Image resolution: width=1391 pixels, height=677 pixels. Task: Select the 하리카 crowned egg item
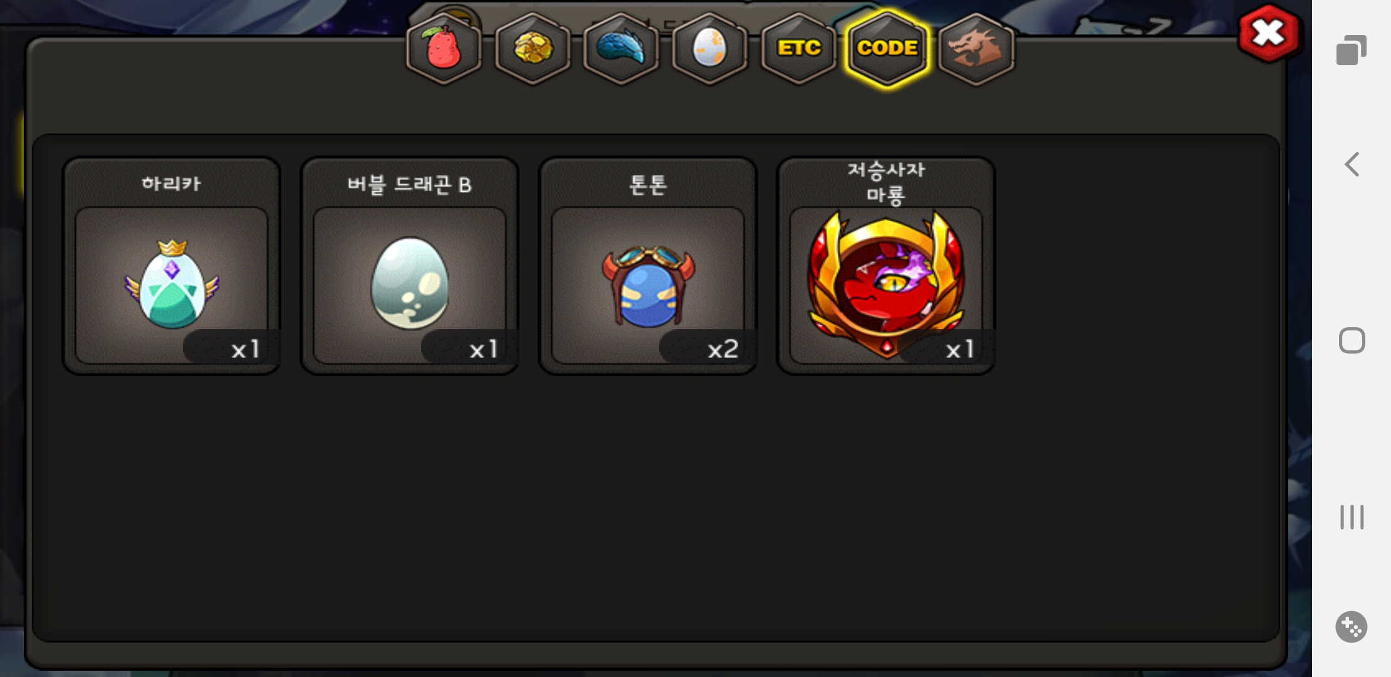(172, 285)
